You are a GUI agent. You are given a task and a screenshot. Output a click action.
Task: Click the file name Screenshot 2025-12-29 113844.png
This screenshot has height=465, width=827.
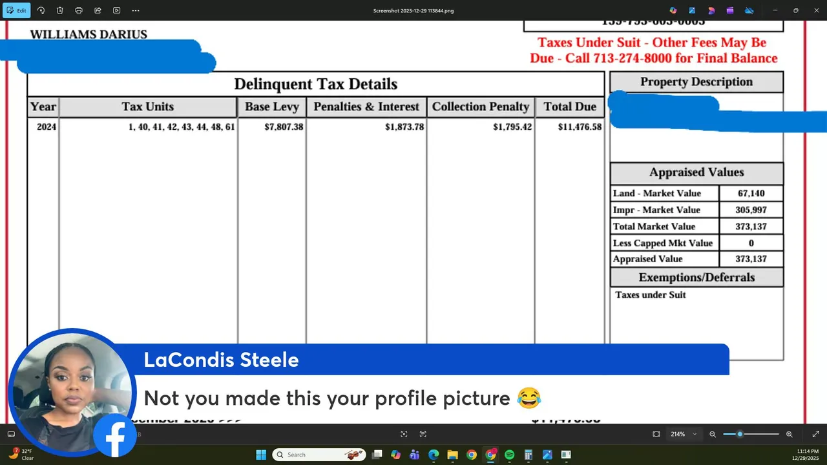point(413,10)
